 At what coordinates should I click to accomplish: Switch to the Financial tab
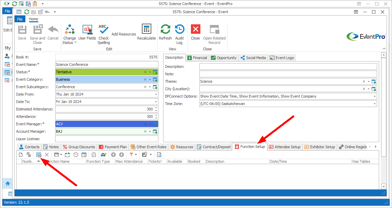tap(197, 58)
